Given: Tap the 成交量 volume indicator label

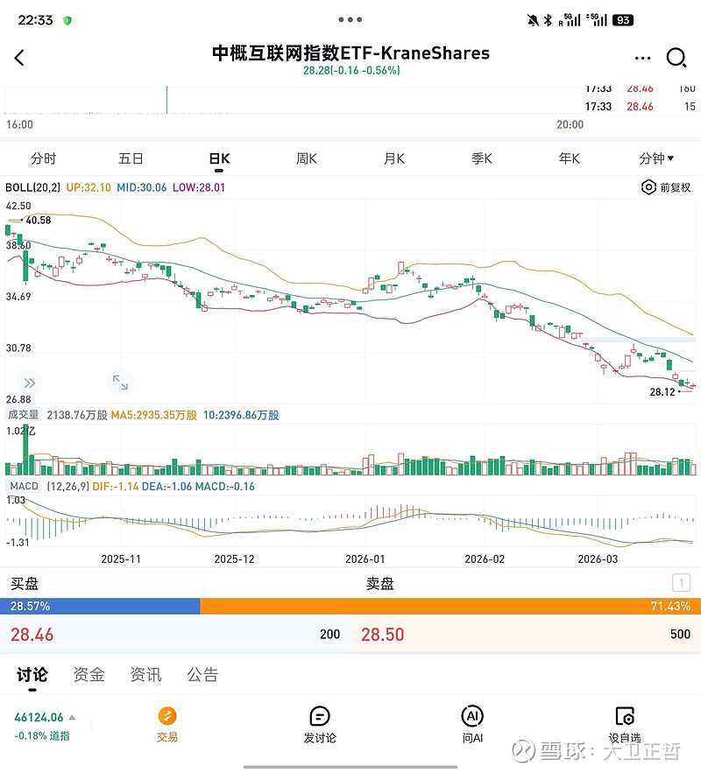Looking at the screenshot, I should pos(23,415).
